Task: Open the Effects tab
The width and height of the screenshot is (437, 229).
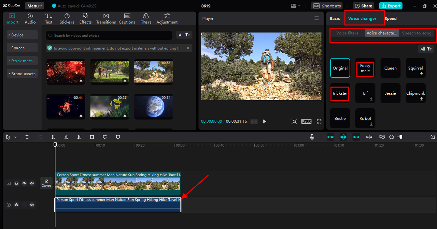Action: tap(85, 19)
